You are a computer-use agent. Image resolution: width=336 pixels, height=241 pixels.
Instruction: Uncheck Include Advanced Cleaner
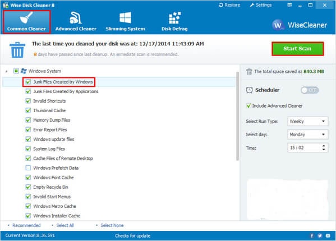click(248, 105)
